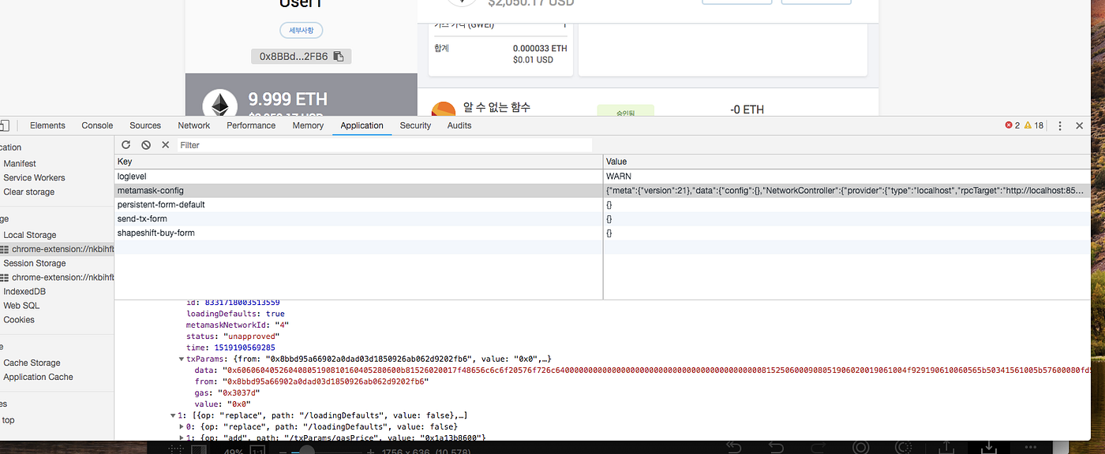Click the red error count indicator

(x=1013, y=125)
